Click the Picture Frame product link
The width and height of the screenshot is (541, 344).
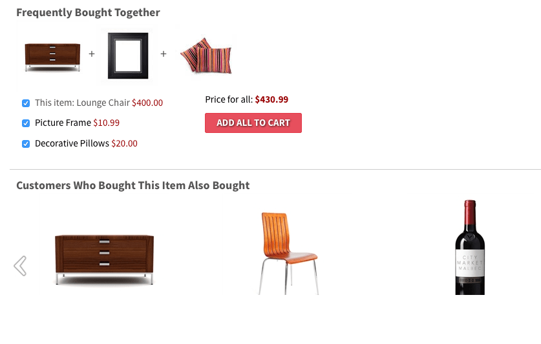(x=63, y=123)
